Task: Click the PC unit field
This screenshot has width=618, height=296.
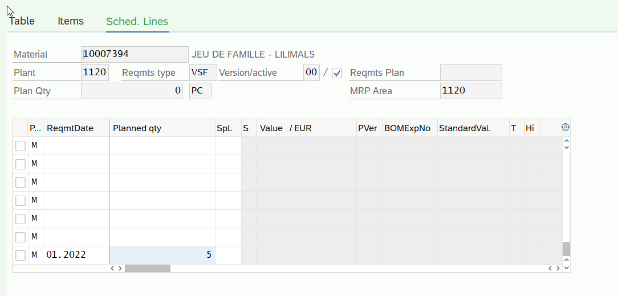Action: pyautogui.click(x=200, y=91)
